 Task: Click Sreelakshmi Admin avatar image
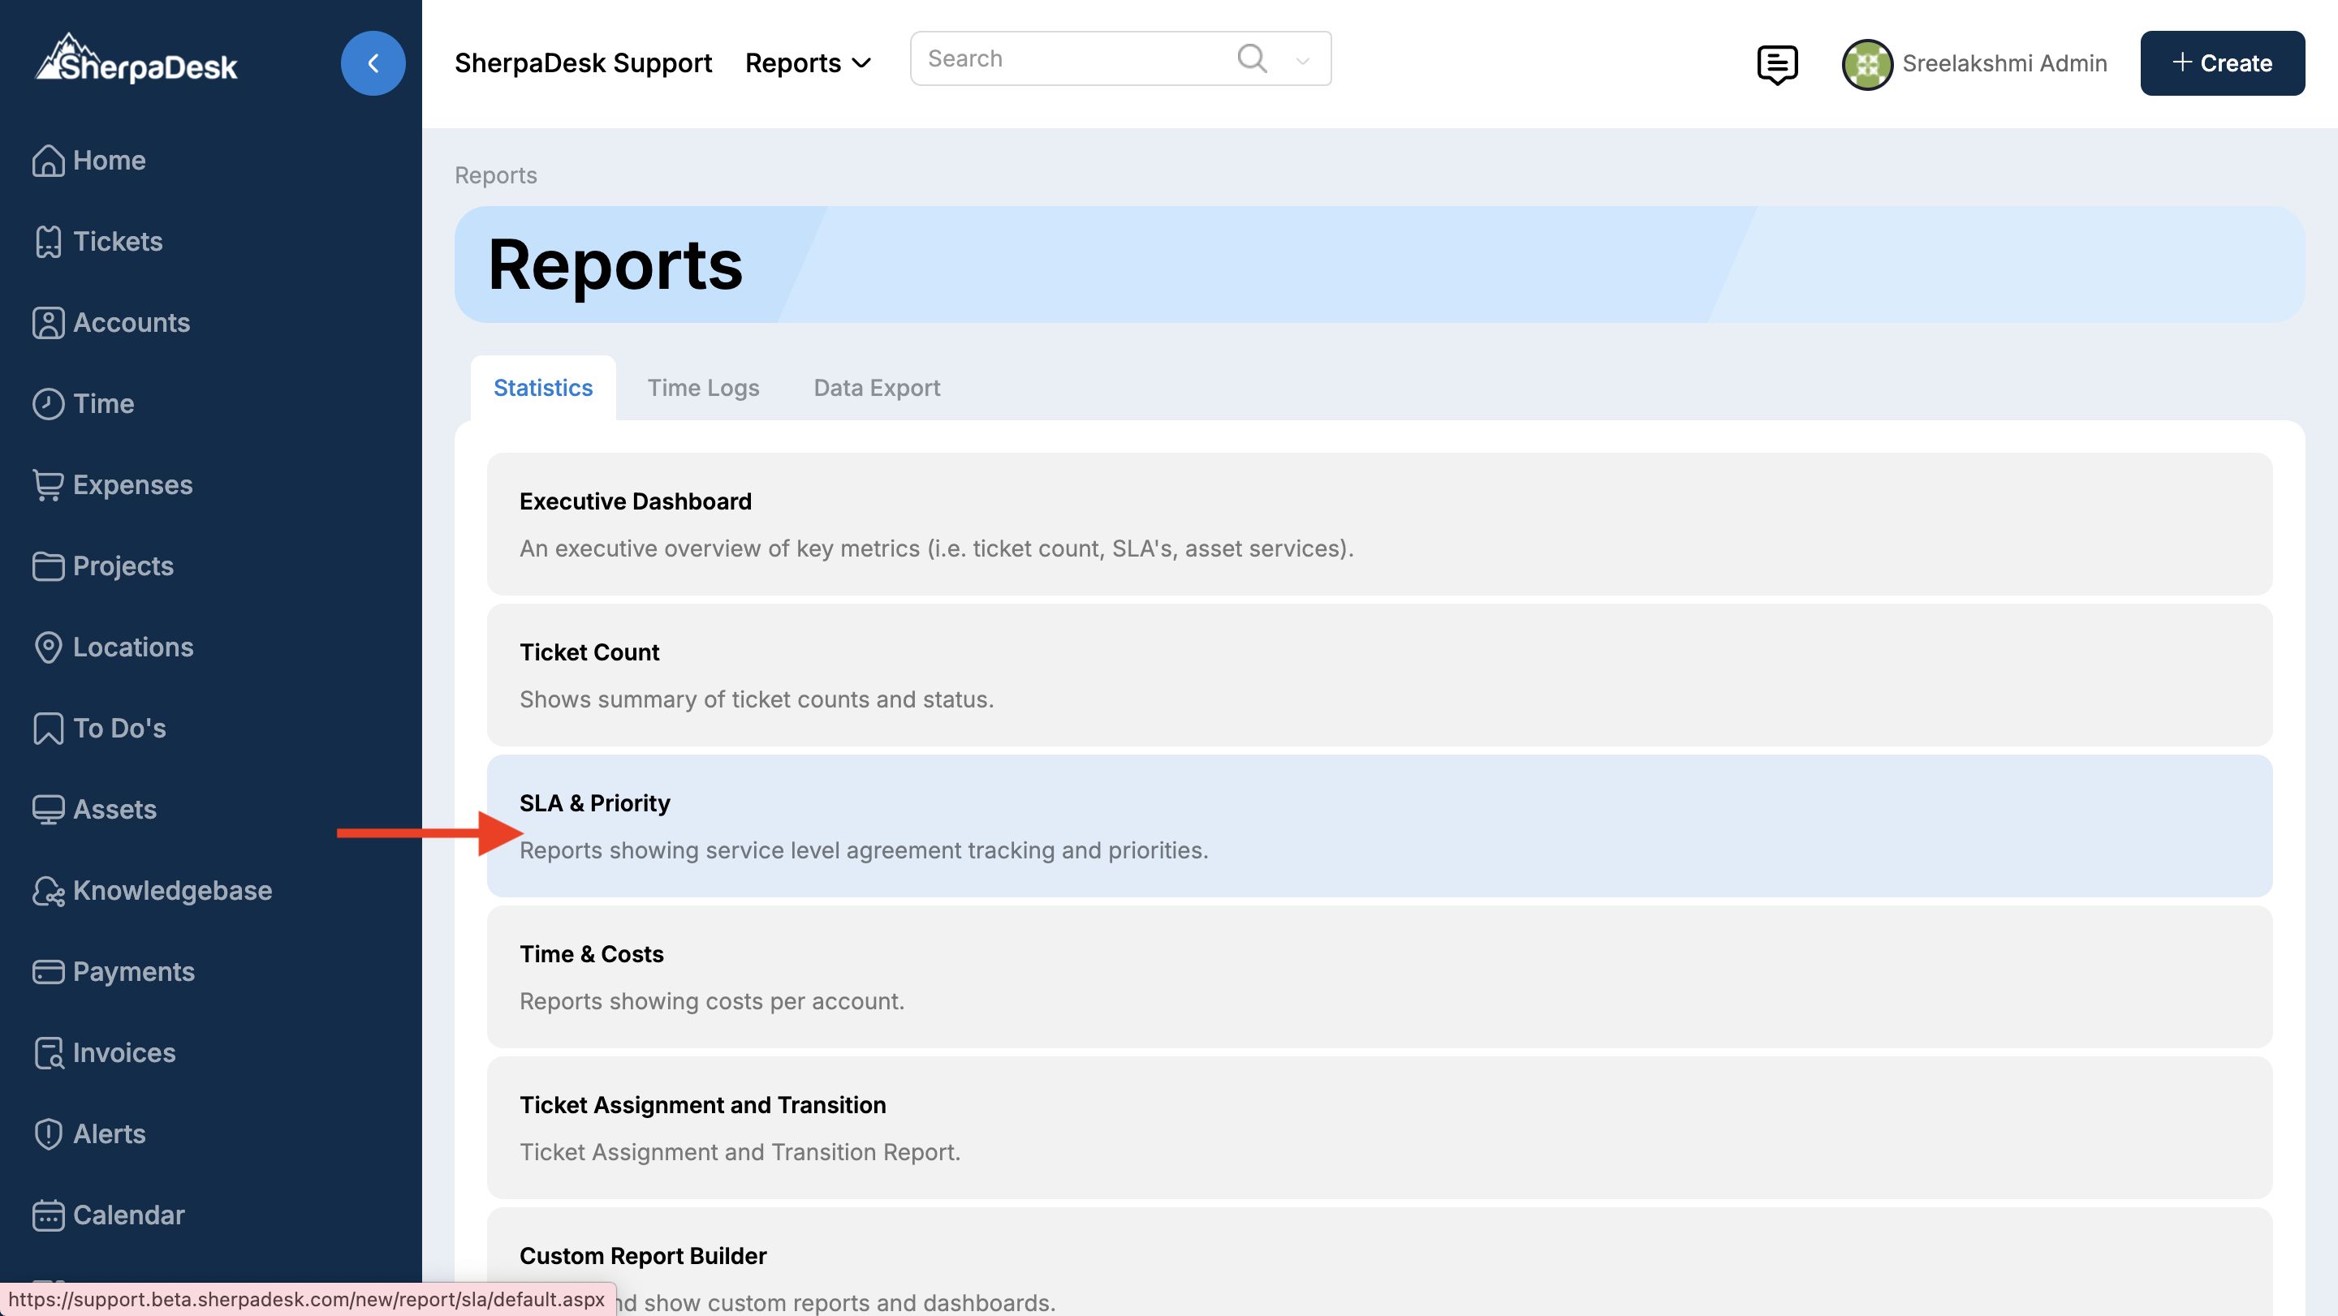pos(1866,63)
